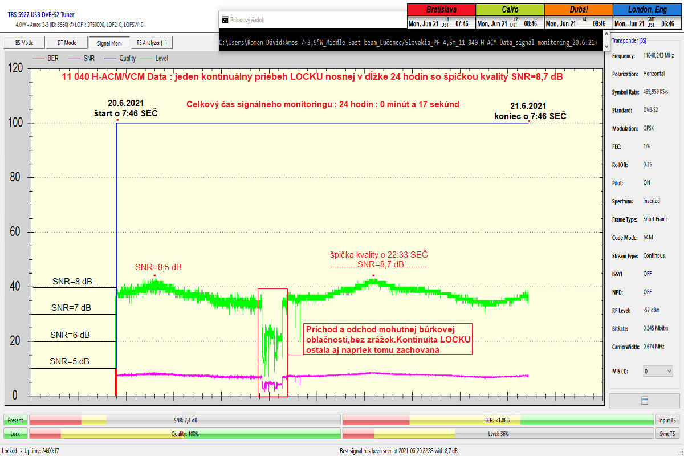This screenshot has width=684, height=456.
Task: Click the Quality legend line marker
Action: [x=109, y=58]
